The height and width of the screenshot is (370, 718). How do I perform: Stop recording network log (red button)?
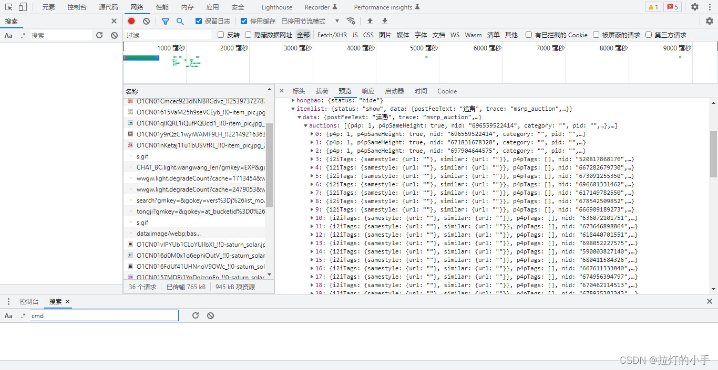131,21
